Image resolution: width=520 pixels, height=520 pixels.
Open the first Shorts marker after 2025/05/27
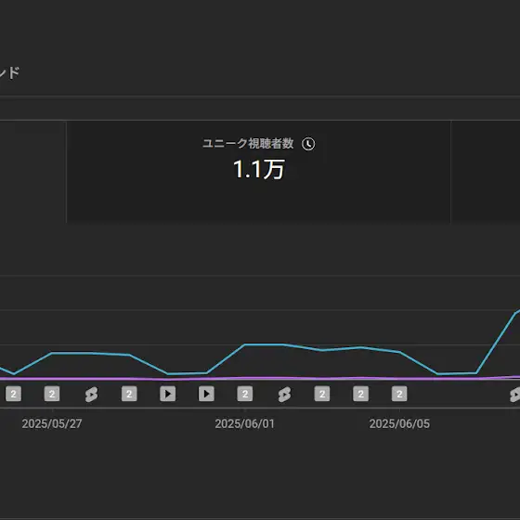coord(91,395)
